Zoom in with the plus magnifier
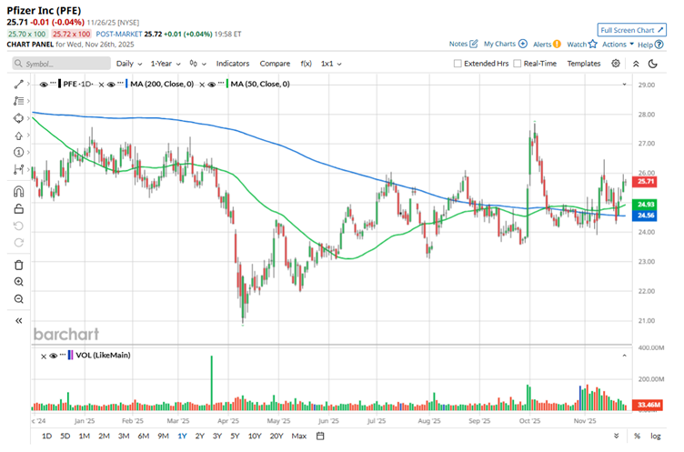Screen dimensions: 684x452 (18, 282)
